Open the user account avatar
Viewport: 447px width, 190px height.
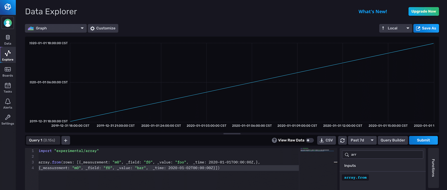[x=8, y=23]
